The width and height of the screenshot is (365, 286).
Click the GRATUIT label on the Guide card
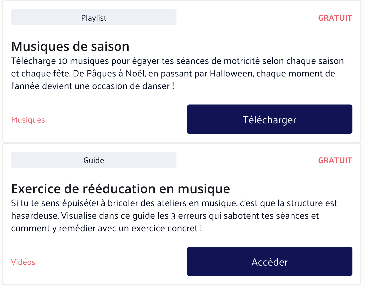pyautogui.click(x=335, y=160)
